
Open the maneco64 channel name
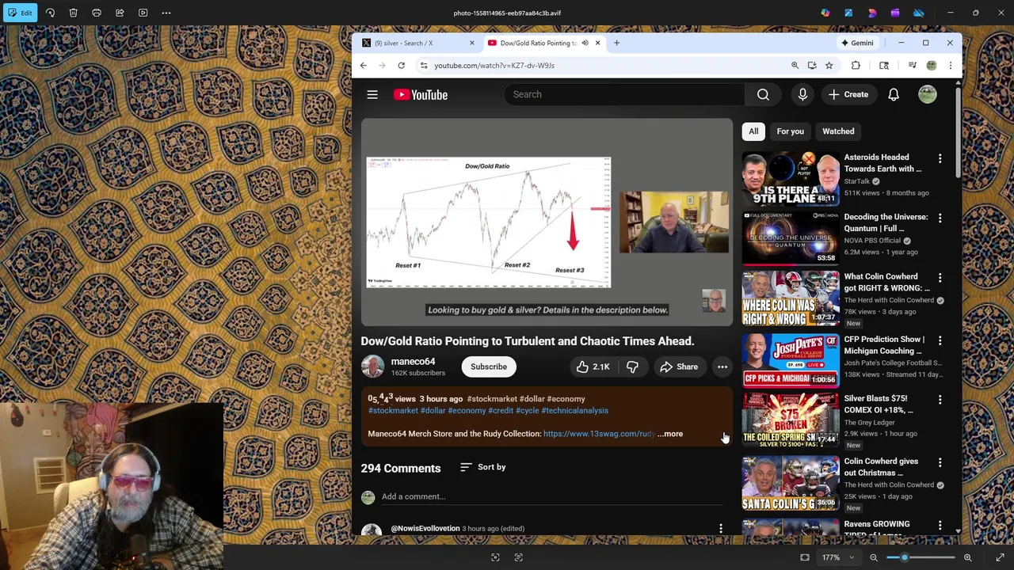[413, 362]
